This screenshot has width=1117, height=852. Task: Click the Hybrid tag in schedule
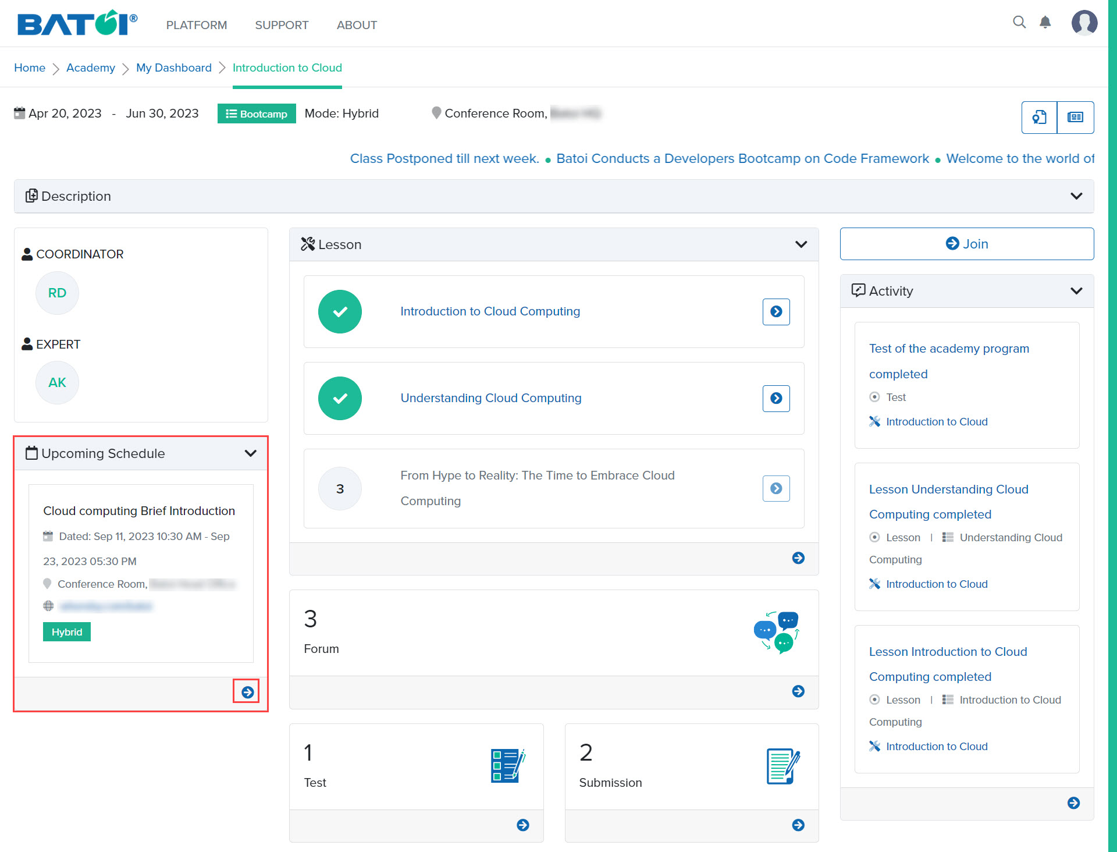67,632
